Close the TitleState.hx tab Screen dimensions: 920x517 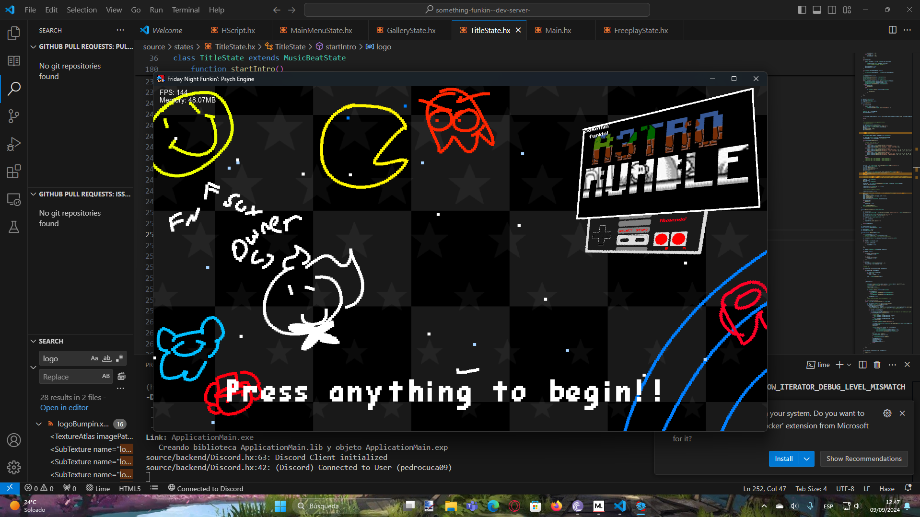[x=518, y=30]
